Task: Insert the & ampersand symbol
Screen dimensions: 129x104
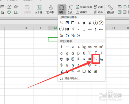Action: click(78, 59)
